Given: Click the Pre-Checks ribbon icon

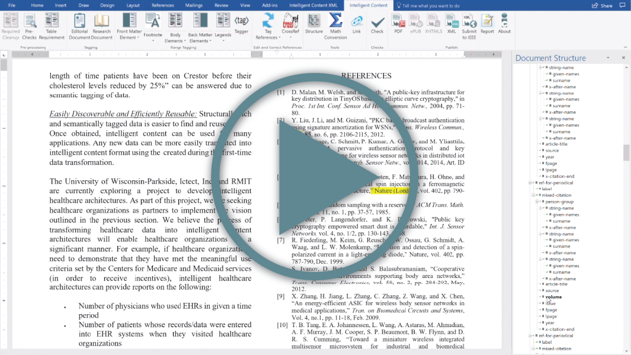Looking at the screenshot, I should [x=30, y=27].
